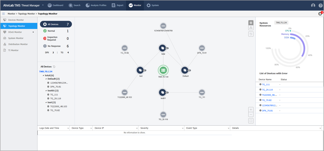Collapse the test01 (2) tree group
Viewport: 324px width, 151px height.
click(46, 91)
